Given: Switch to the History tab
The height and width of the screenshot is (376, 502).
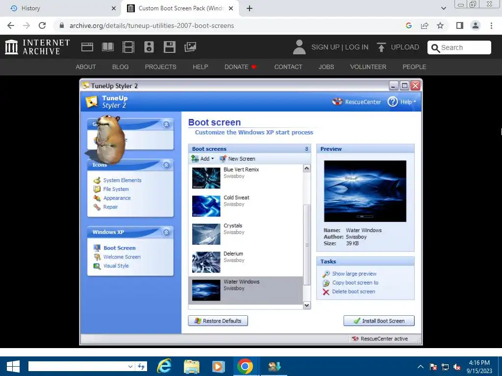Looking at the screenshot, I should coord(61,8).
